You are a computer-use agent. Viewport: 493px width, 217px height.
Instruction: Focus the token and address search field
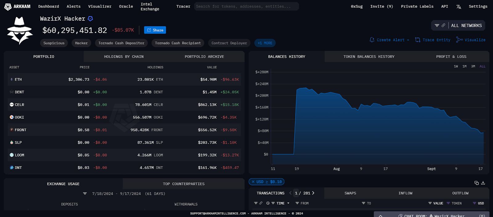pyautogui.click(x=246, y=6)
